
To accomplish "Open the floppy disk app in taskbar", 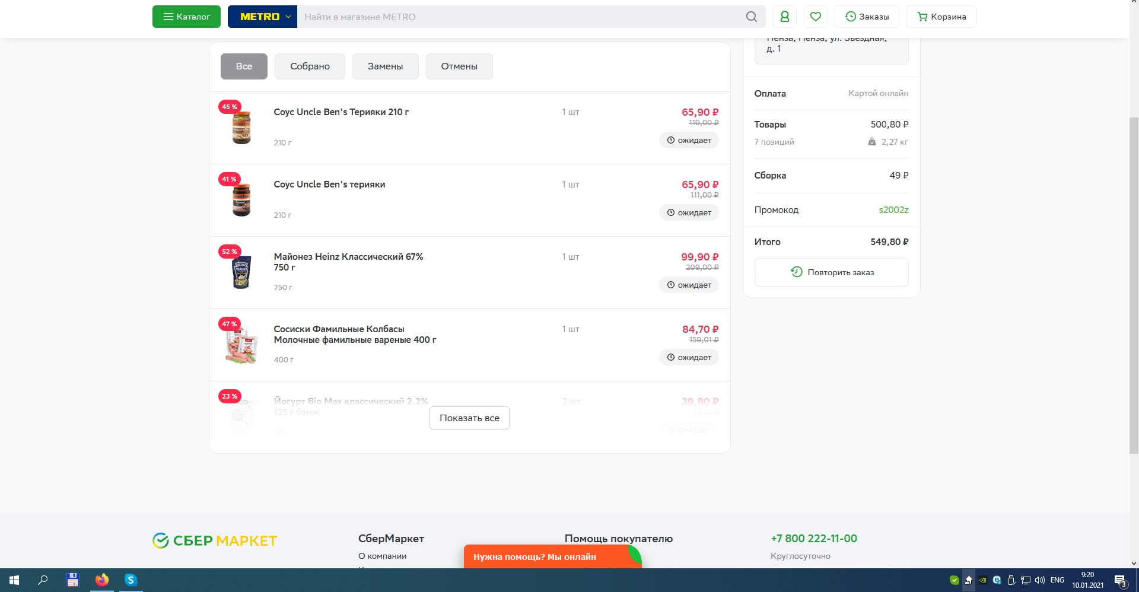I will point(72,580).
